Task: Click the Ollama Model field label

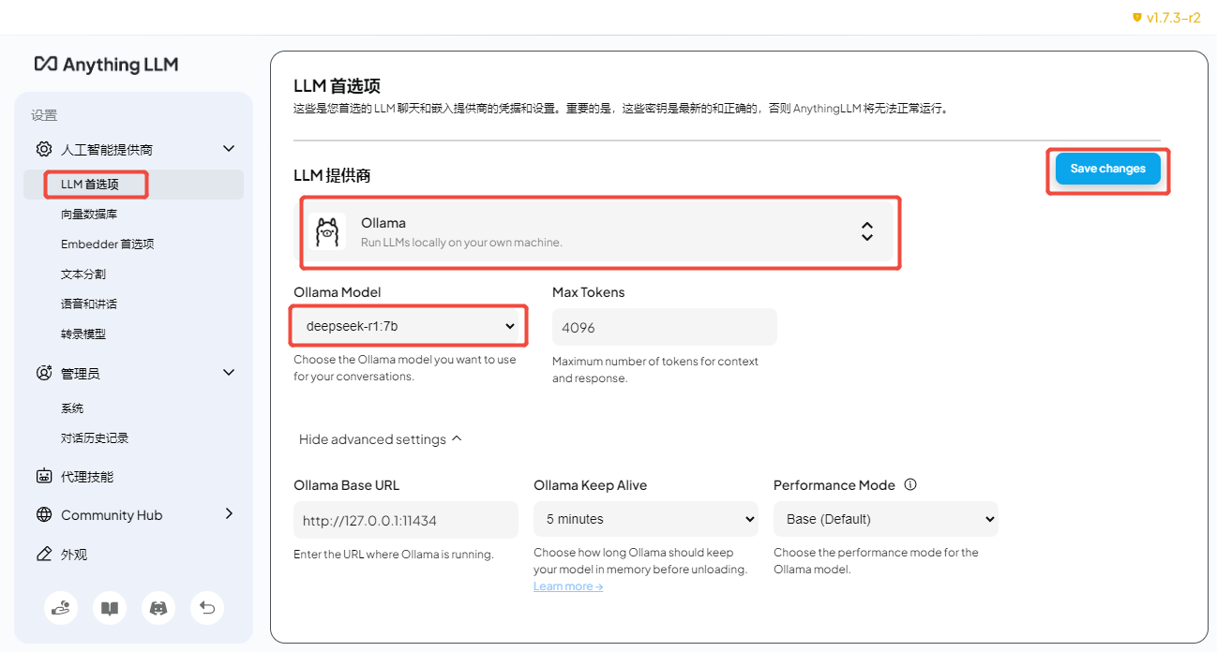Action: pos(338,292)
